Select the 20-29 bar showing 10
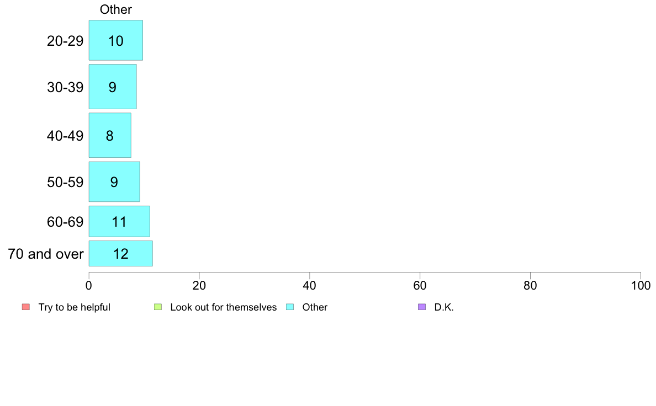 116,40
